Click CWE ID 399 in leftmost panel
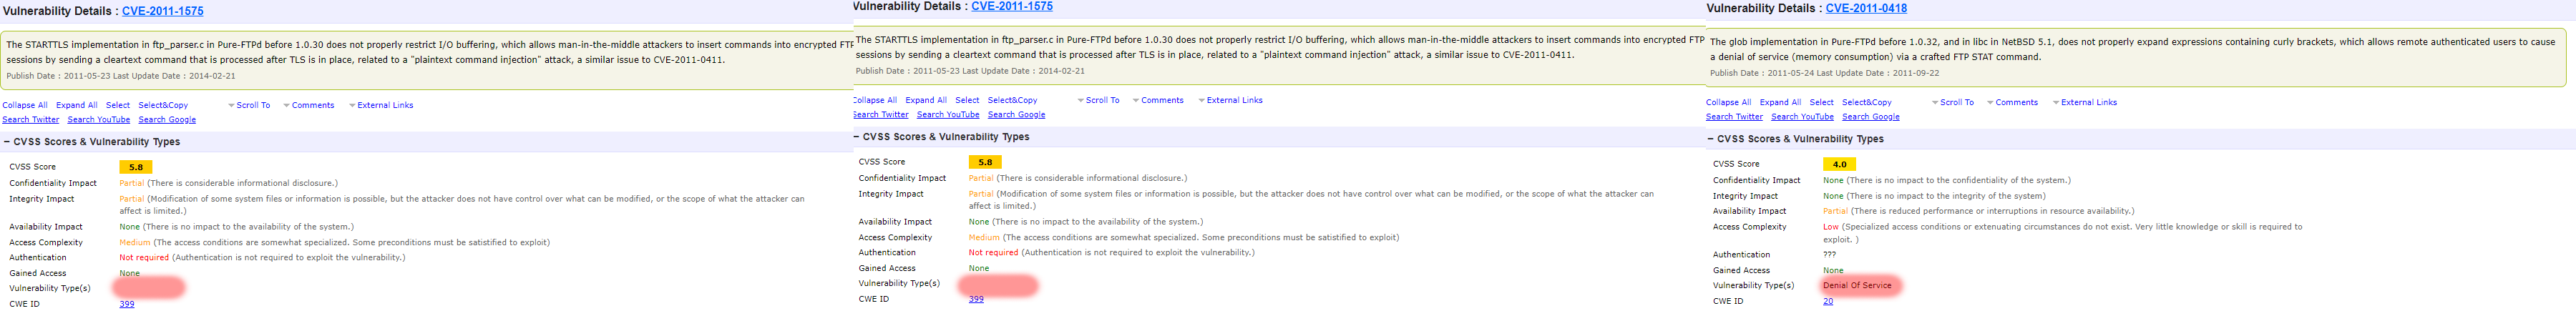 [127, 304]
